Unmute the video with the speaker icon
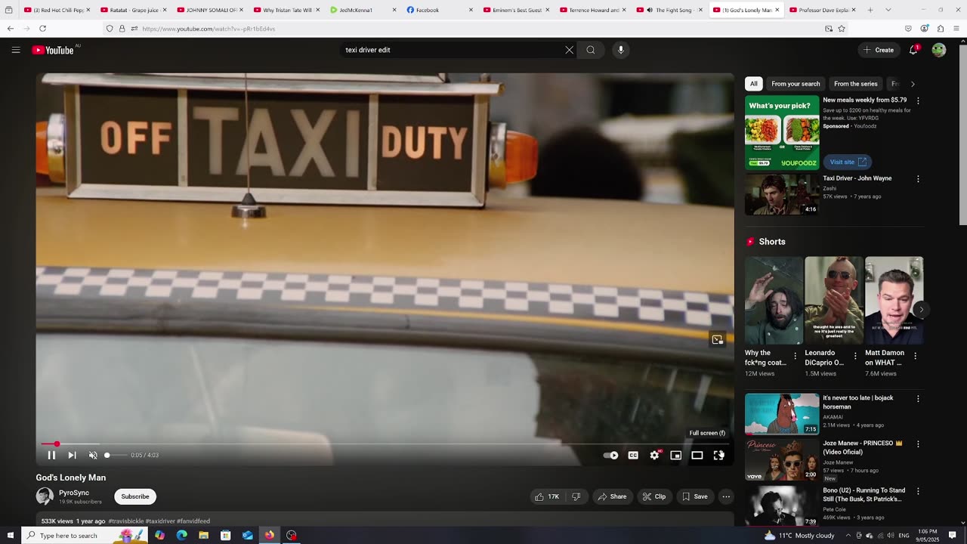 point(93,455)
